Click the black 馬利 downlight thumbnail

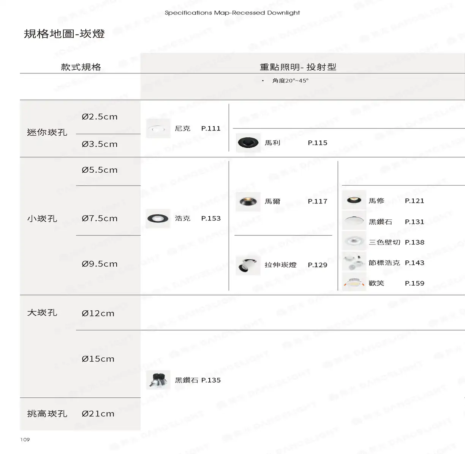(x=248, y=143)
